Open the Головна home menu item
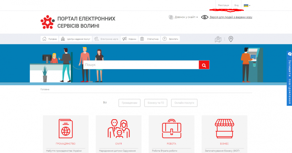Viewport: 292px width, 153px height. (50, 39)
